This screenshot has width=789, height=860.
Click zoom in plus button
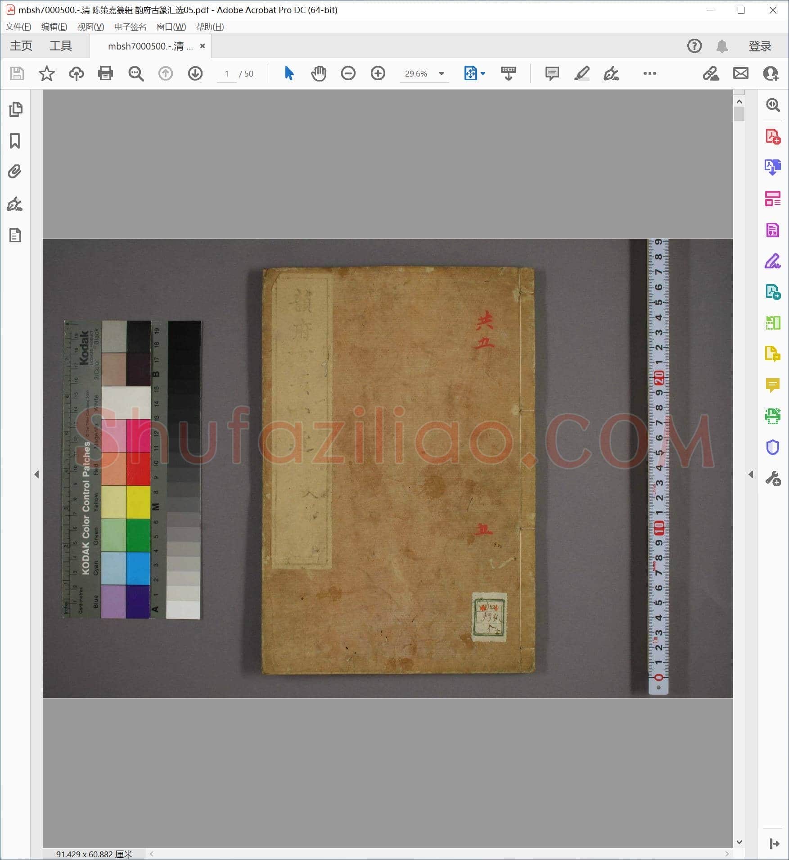[378, 73]
